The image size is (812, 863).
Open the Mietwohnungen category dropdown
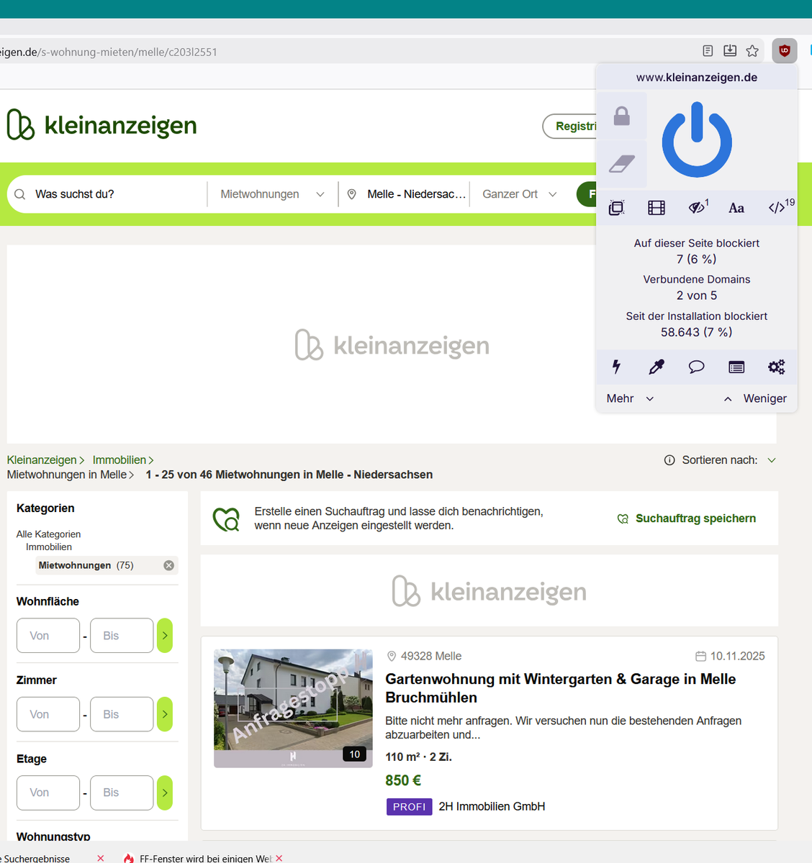(272, 194)
